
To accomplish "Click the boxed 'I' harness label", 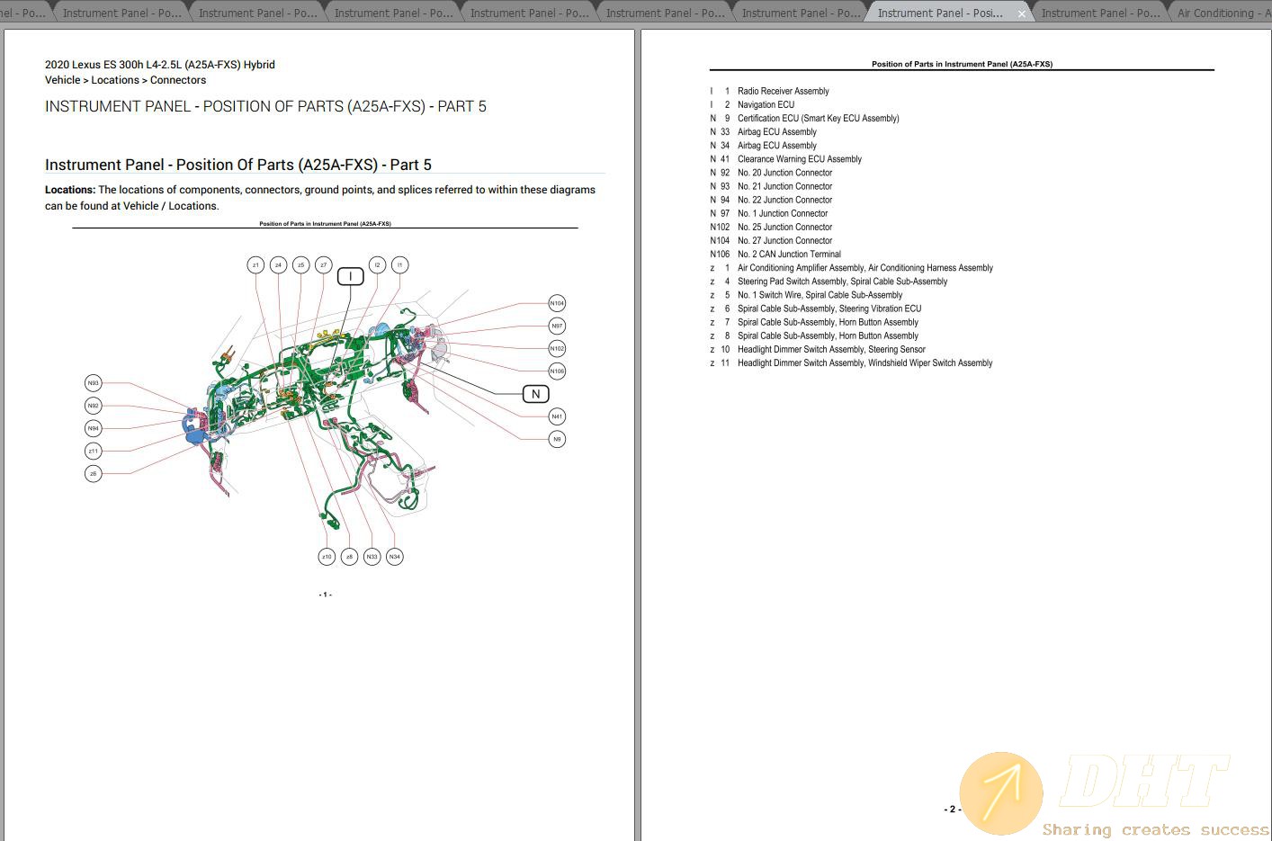I will click(351, 276).
